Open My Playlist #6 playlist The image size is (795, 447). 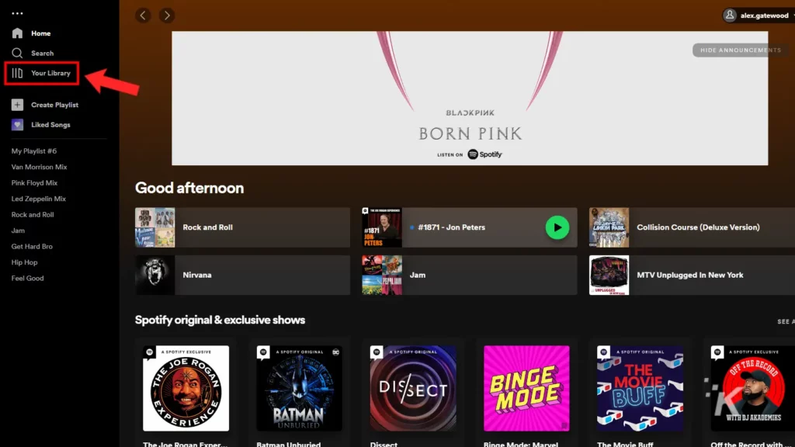pyautogui.click(x=34, y=151)
